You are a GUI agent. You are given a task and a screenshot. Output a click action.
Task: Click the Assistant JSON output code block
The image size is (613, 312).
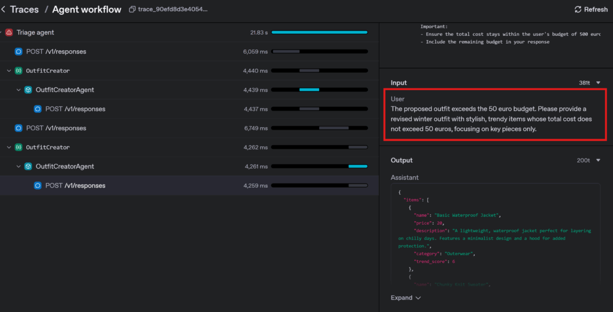(x=495, y=235)
